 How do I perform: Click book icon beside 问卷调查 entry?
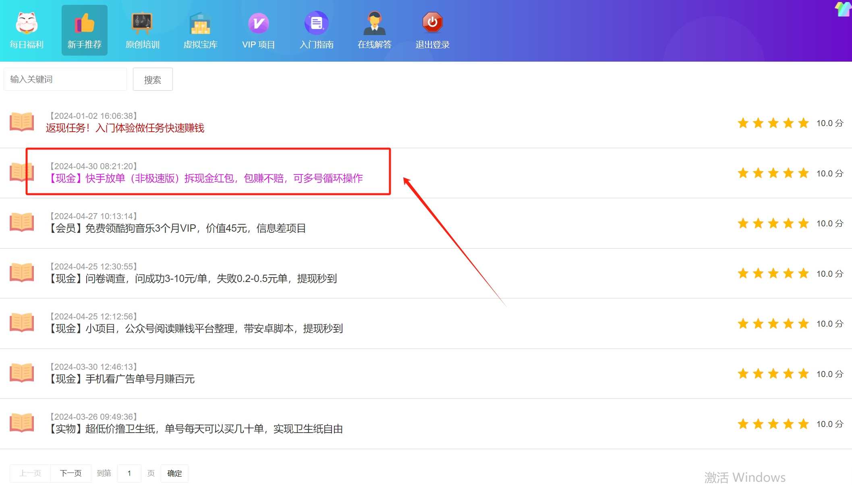tap(22, 272)
